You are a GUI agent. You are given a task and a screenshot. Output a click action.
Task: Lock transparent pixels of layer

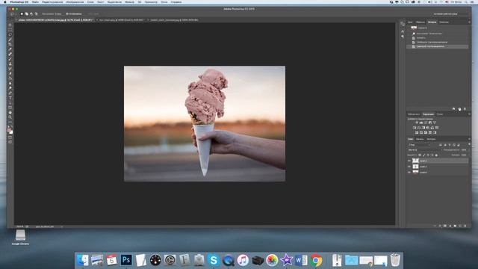pos(420,155)
